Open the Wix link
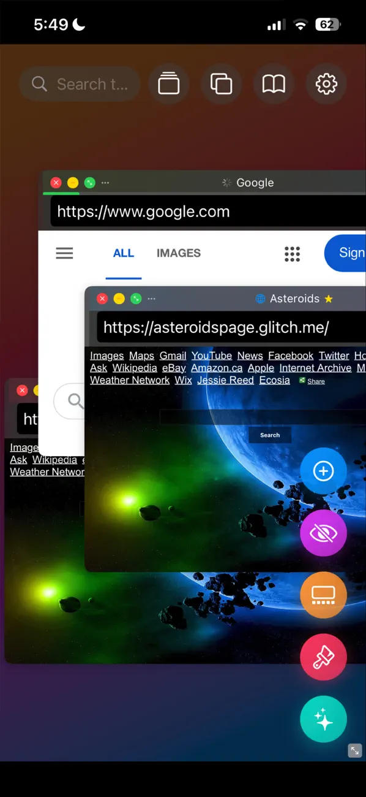 pos(183,380)
